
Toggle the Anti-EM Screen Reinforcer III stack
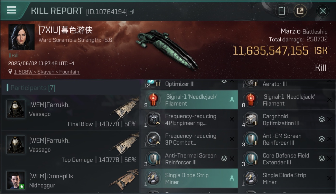pyautogui.click(x=322, y=139)
